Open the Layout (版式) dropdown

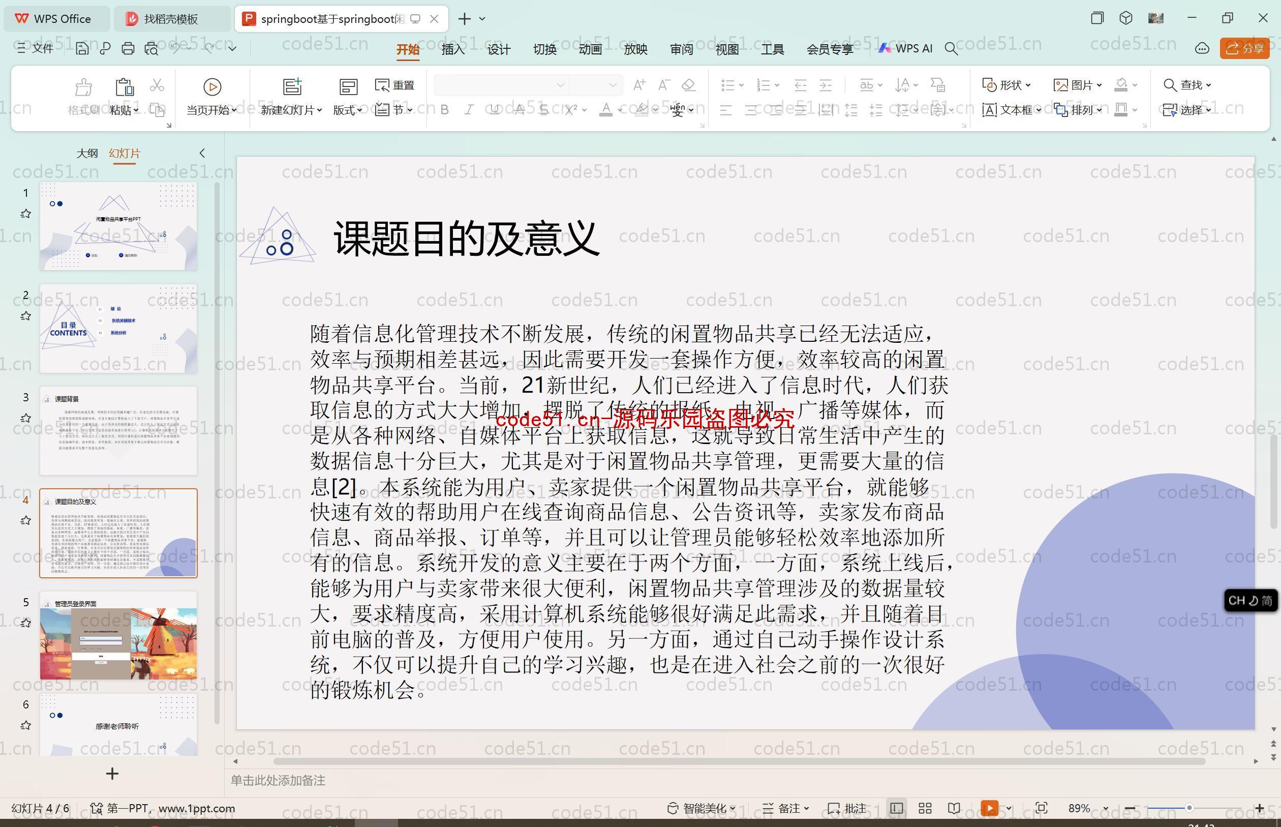347,110
